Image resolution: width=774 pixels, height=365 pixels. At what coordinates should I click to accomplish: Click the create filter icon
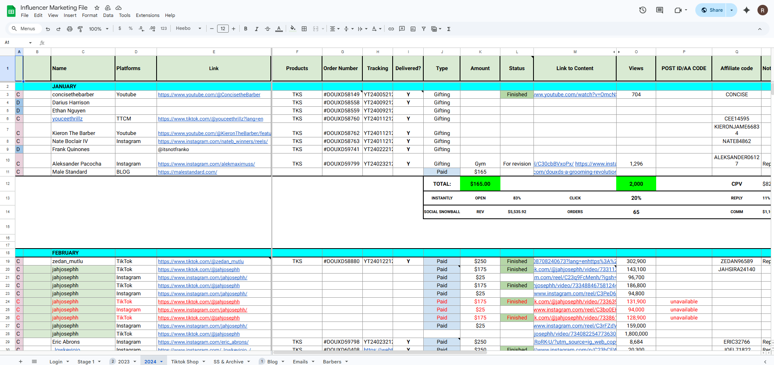(x=424, y=29)
